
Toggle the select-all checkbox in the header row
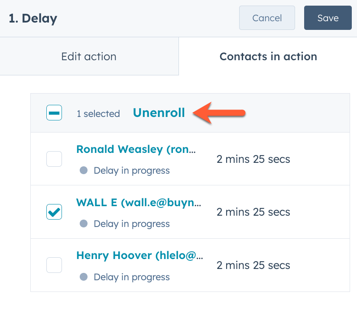point(54,113)
